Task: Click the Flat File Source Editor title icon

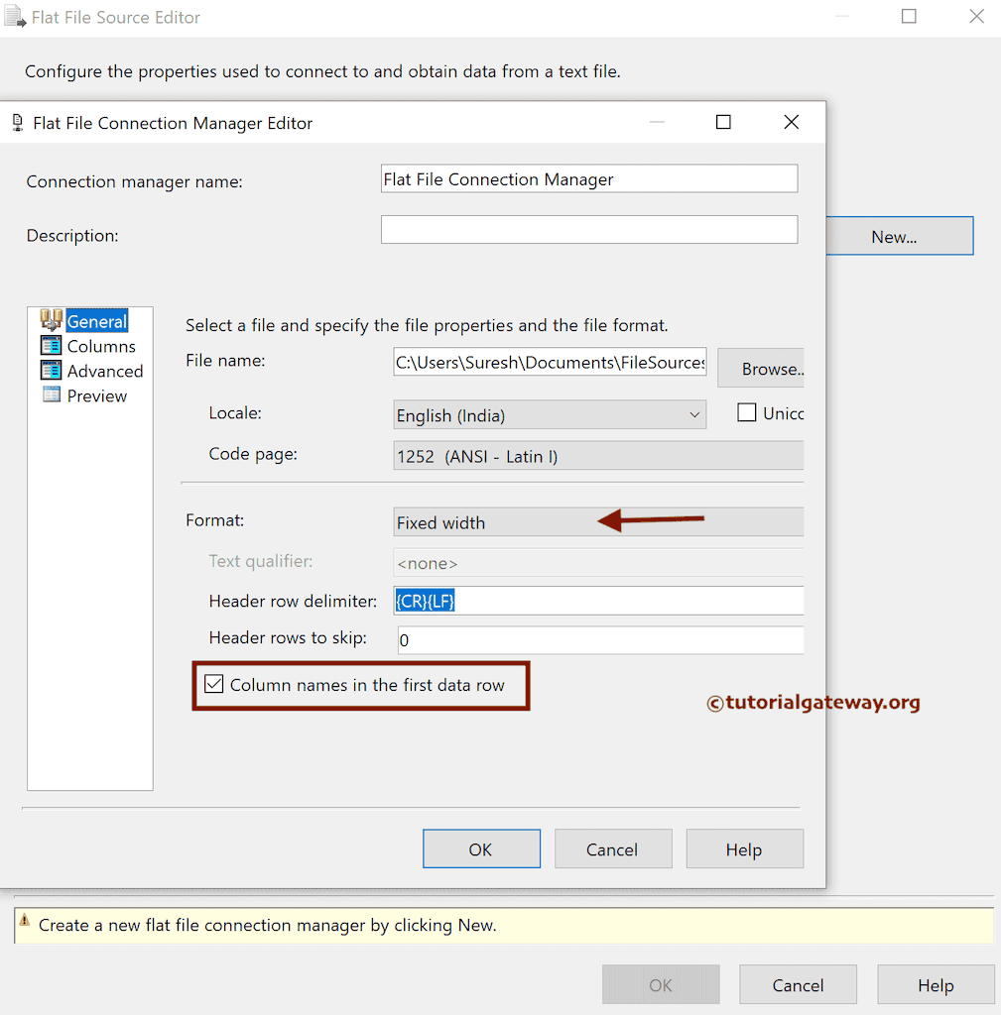Action: [15, 16]
